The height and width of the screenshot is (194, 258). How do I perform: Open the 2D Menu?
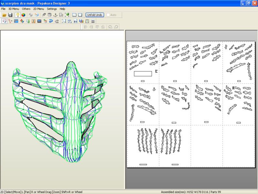pyautogui.click(x=38, y=9)
